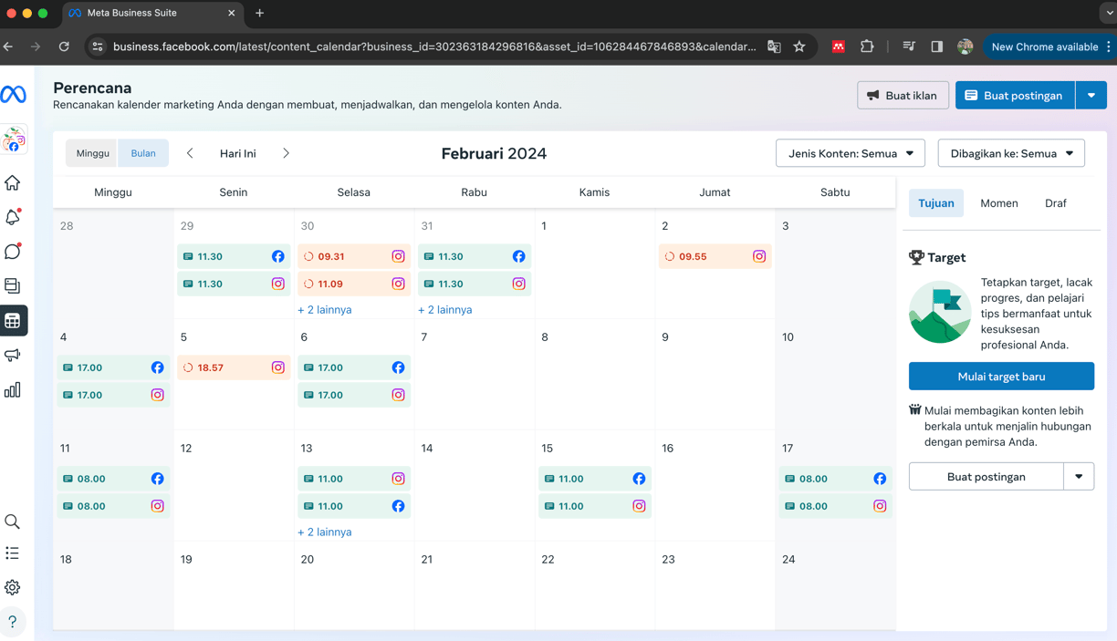Select the Tujuan tab

pyautogui.click(x=936, y=203)
